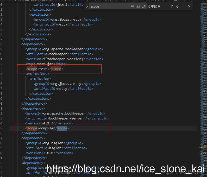This screenshot has height=177, width=207.
Task: Click 'org.hsqldb' groupId text
Action: tap(53, 143)
